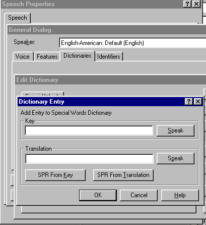206x225 pixels.
Task: Cancel the Dictionary Entry dialog
Action: click(139, 195)
